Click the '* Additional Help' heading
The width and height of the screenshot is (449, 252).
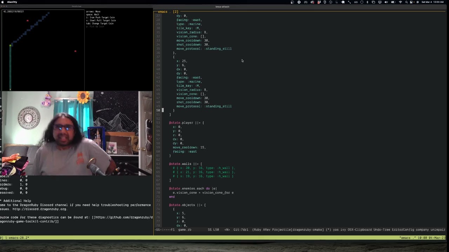coord(15,201)
